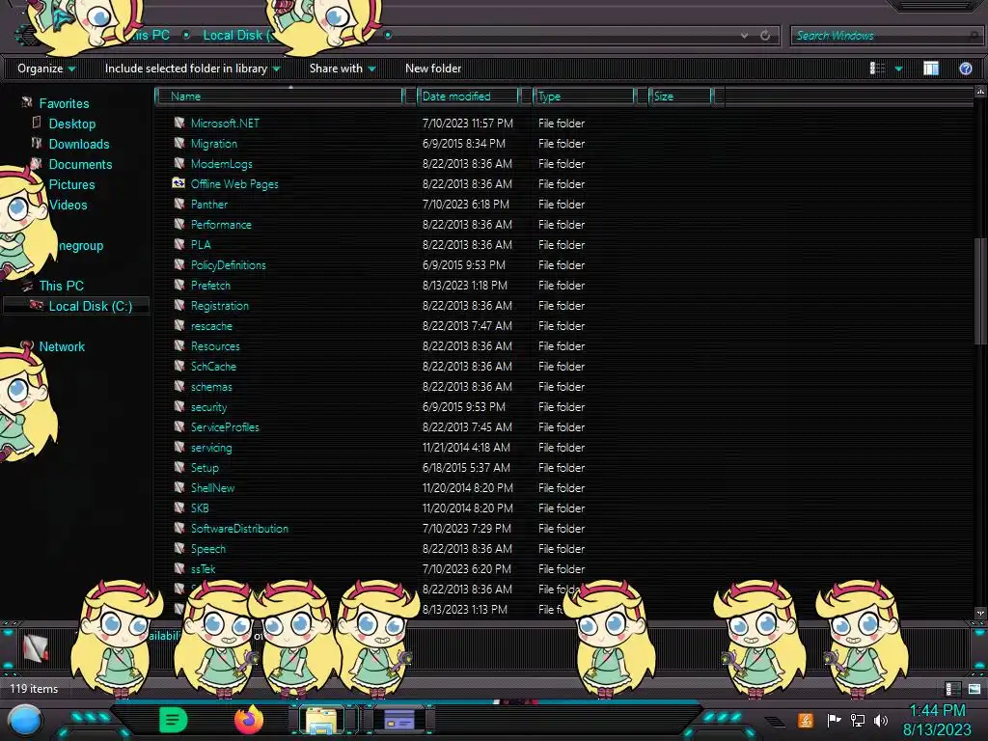The width and height of the screenshot is (988, 741).
Task: Select the SchCache folder name
Action: point(213,366)
